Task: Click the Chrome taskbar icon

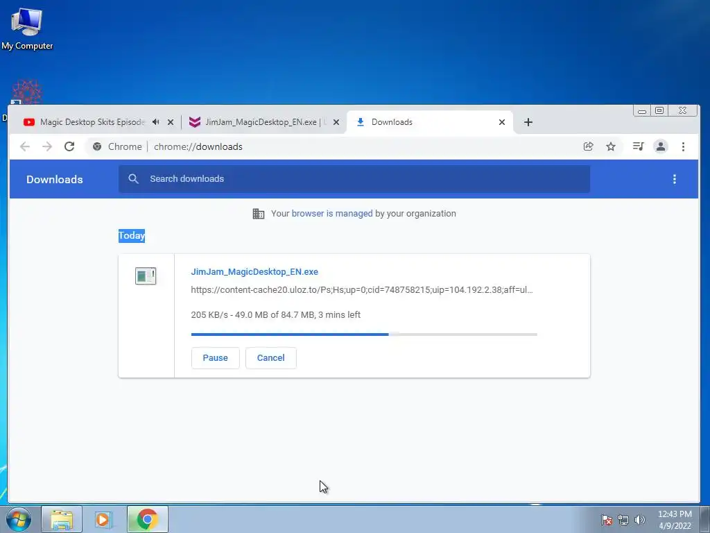Action: 147,519
